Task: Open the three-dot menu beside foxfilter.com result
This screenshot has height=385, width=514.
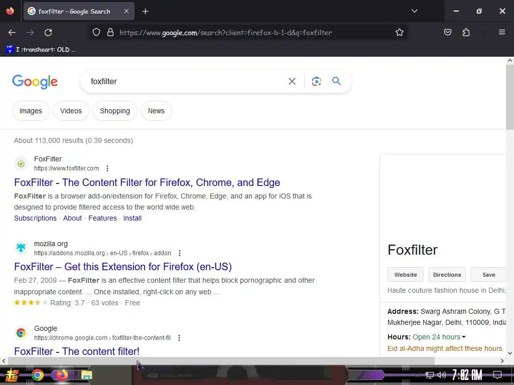Action: coord(107,168)
